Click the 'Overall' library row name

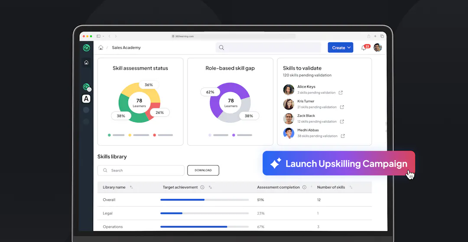(x=109, y=200)
